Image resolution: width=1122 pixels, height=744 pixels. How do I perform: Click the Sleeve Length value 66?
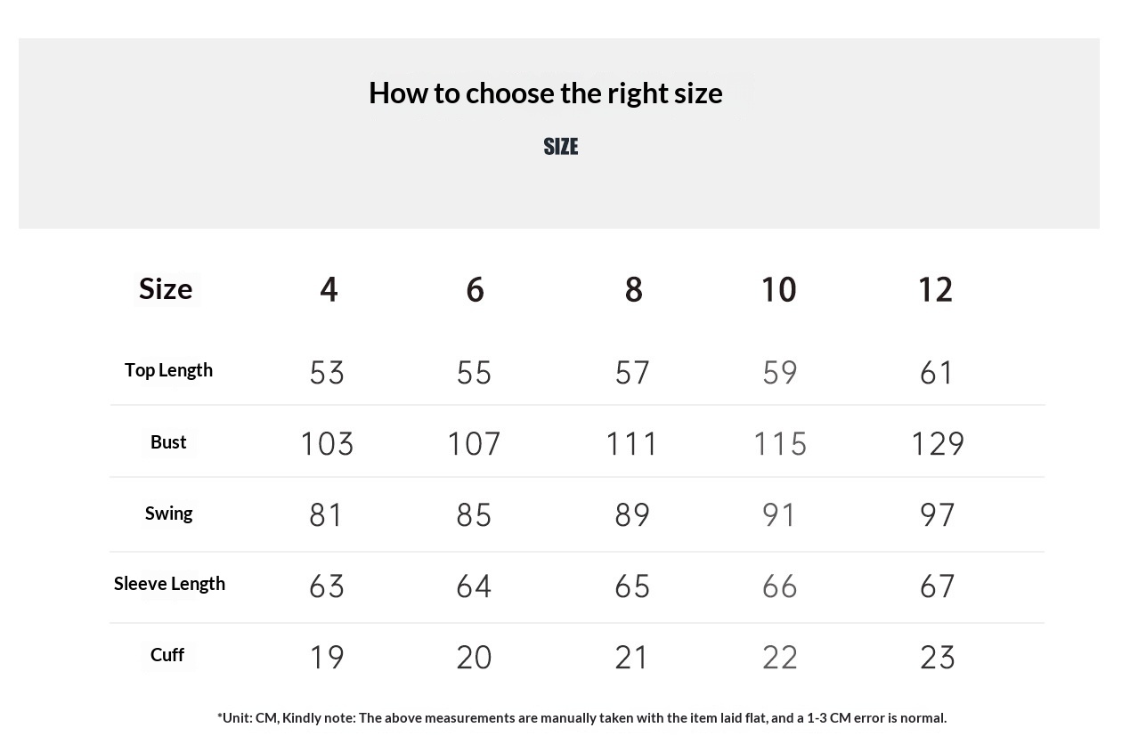click(x=779, y=586)
